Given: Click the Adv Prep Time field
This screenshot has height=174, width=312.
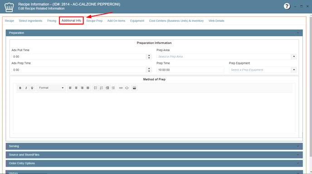Looking at the screenshot, I should tap(79, 70).
